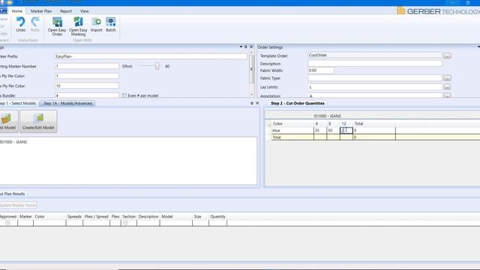The image size is (480, 270).
Task: Click the Marker Prefix input field
Action: pyautogui.click(x=151, y=56)
